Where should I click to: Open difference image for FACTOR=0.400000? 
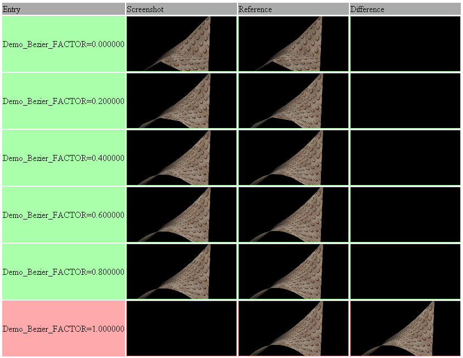click(405, 158)
